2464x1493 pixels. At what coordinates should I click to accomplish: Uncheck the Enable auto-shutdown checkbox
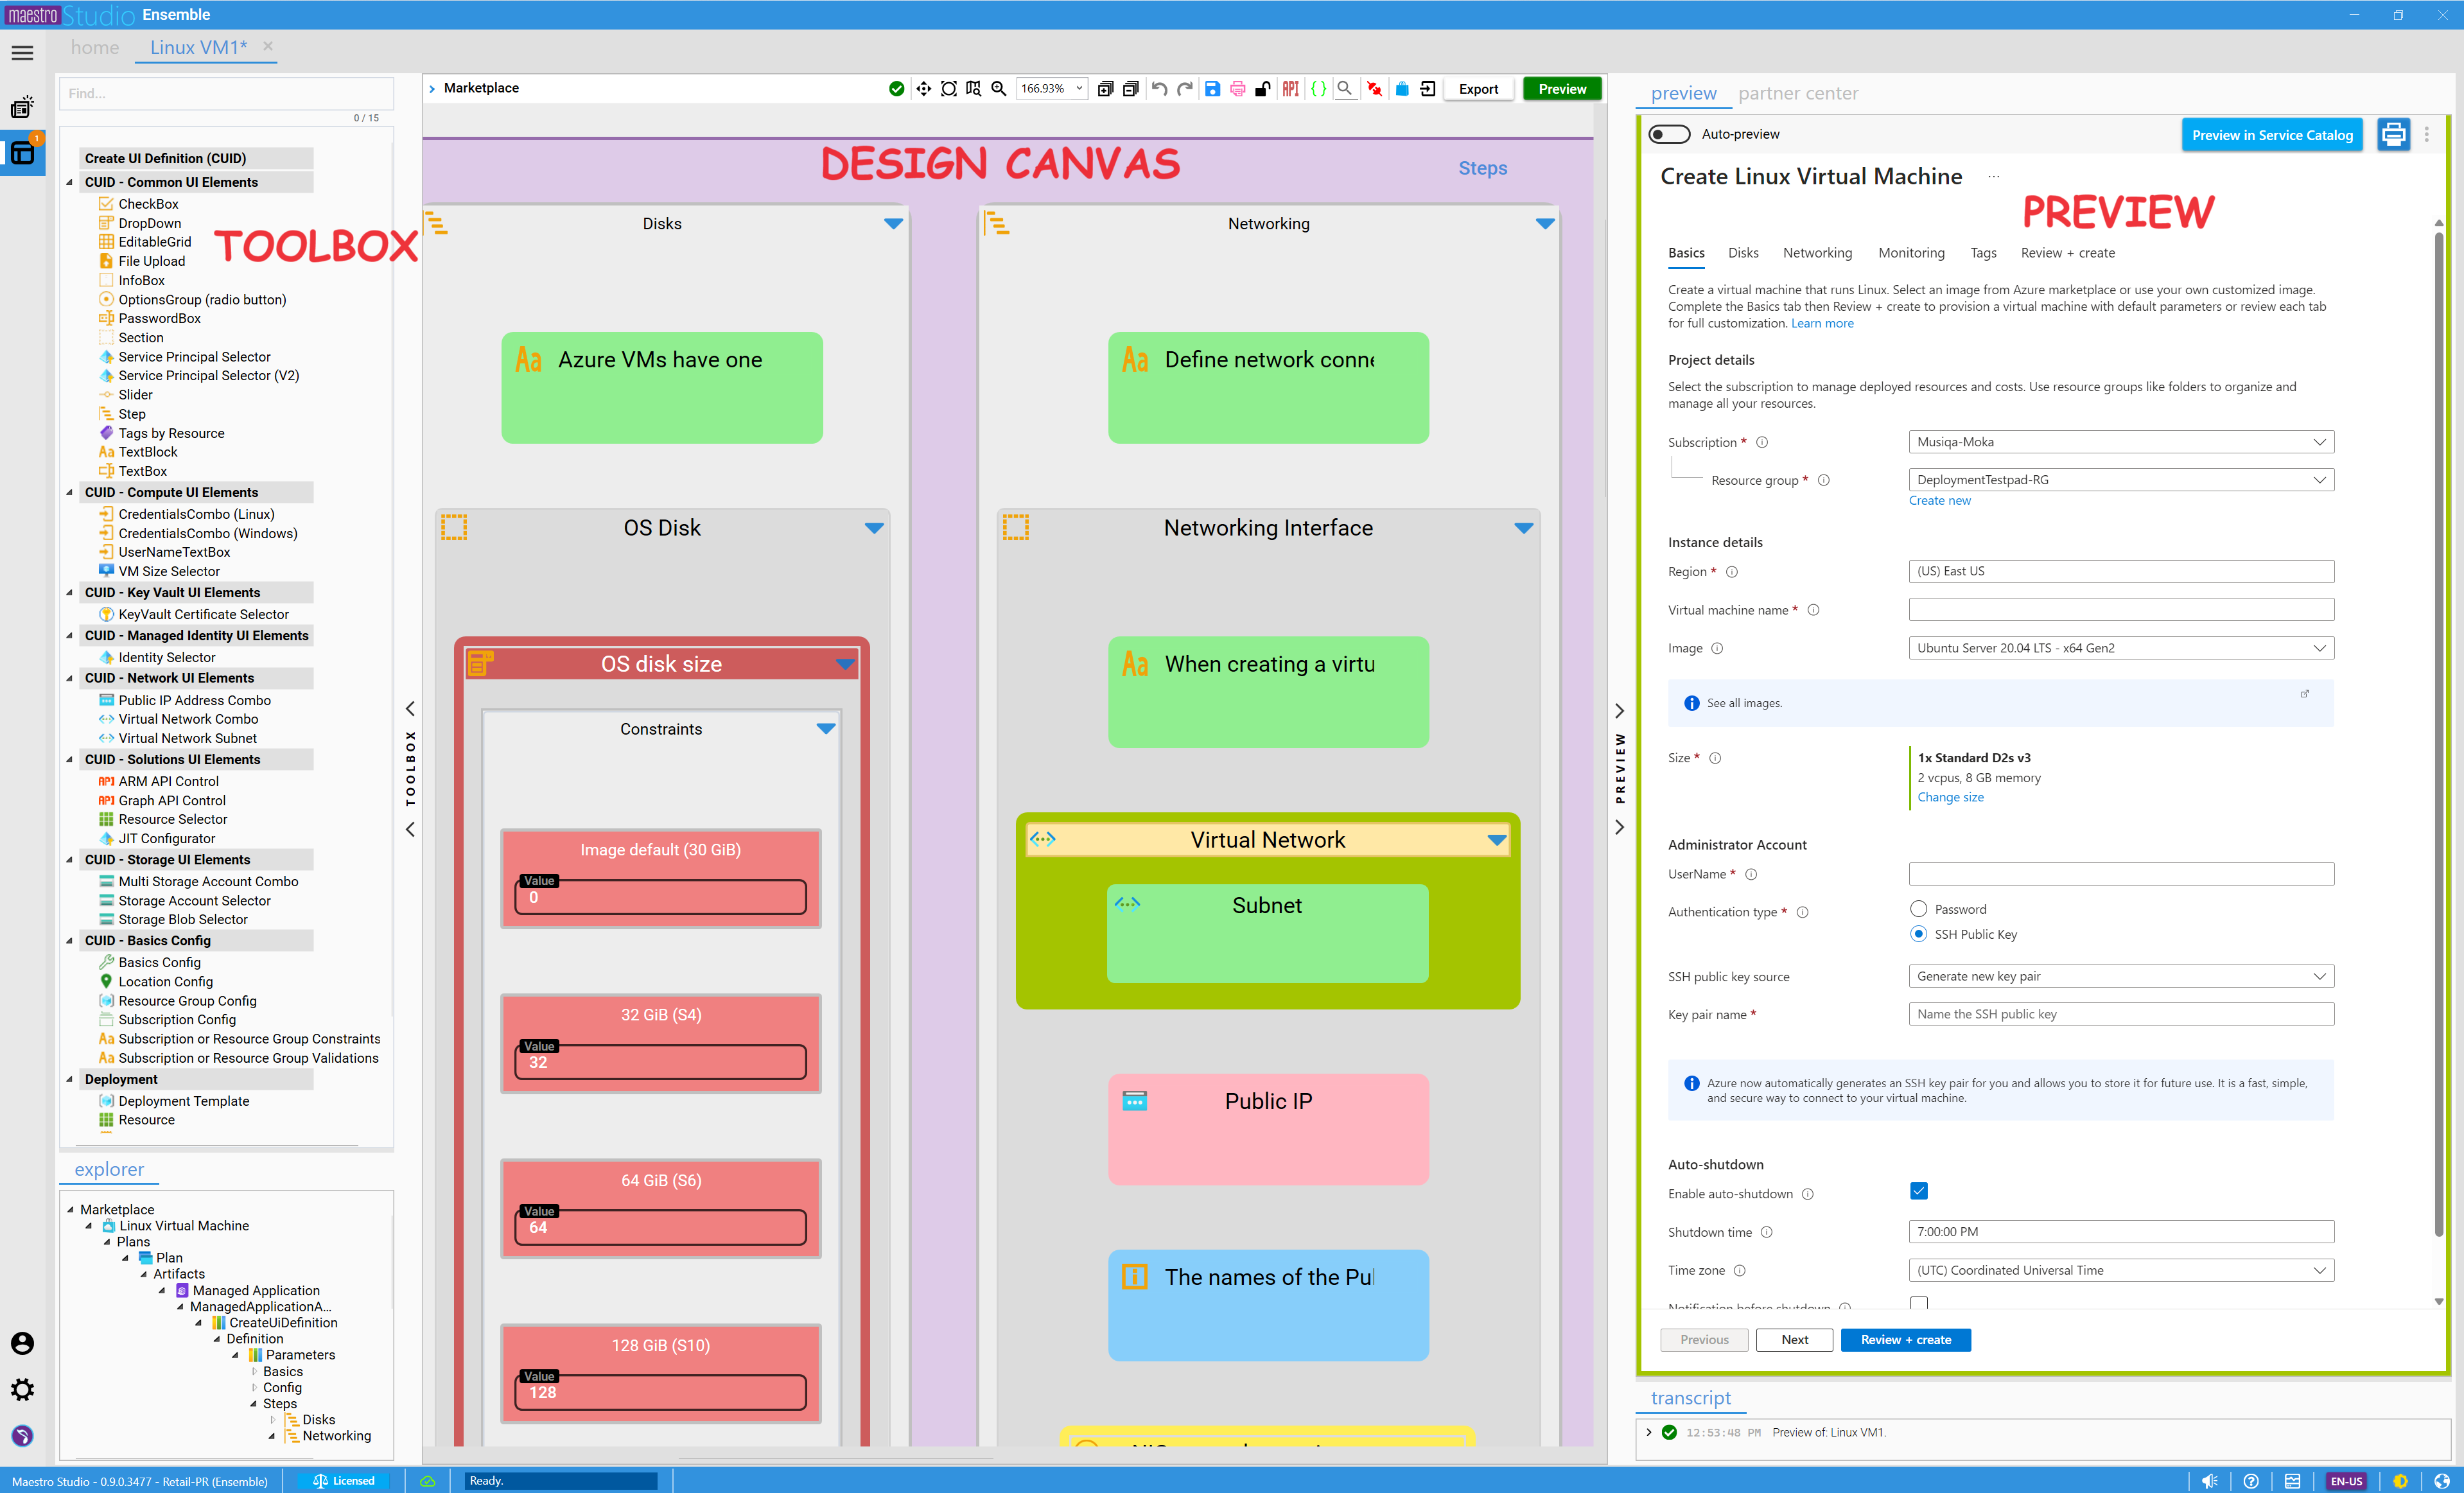pos(1918,1191)
